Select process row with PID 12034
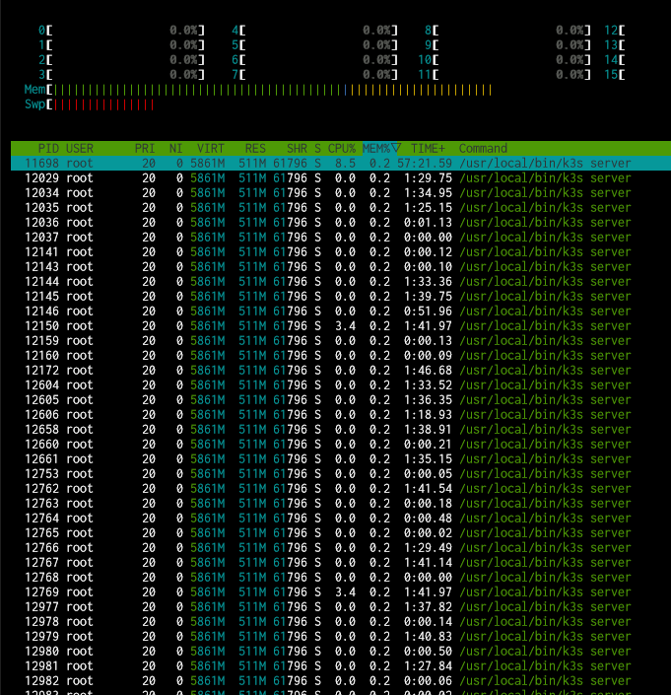Screen dimensions: 671x695 [x=341, y=193]
